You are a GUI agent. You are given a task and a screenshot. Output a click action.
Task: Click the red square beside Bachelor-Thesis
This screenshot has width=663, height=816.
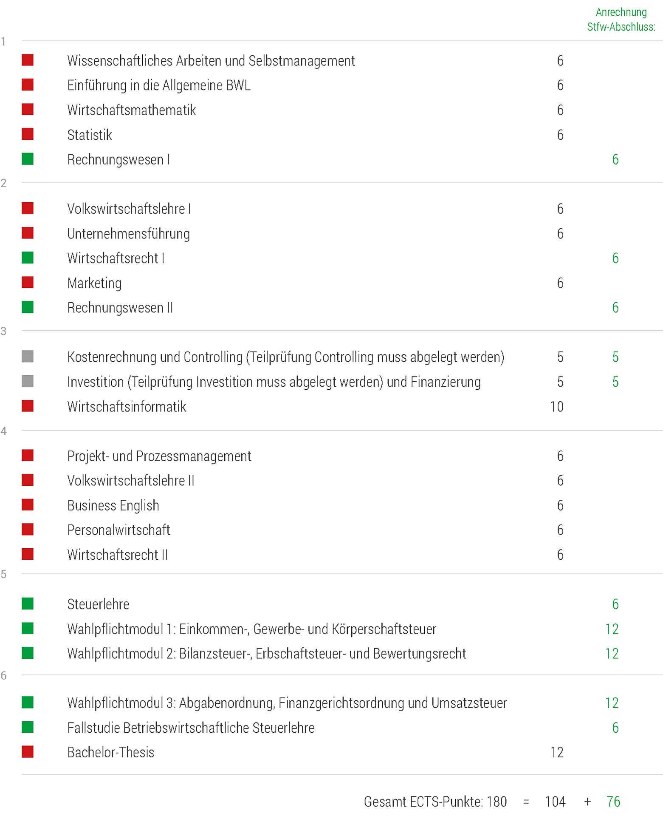(x=28, y=752)
